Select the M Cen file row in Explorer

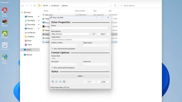pyautogui.click(x=46, y=26)
